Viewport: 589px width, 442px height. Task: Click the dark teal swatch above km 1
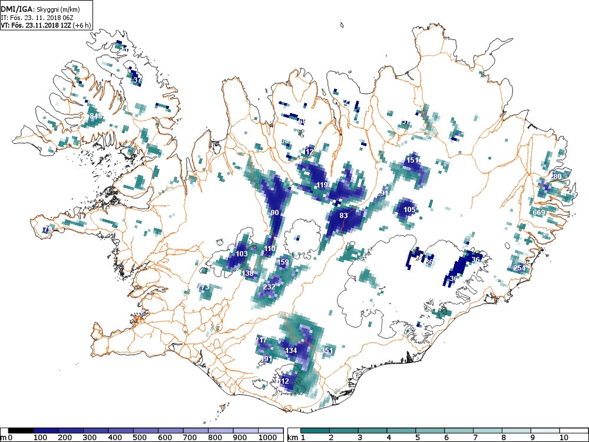[315, 431]
